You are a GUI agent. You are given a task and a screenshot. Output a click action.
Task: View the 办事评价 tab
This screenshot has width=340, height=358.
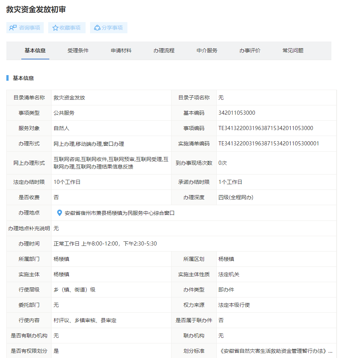pos(250,50)
